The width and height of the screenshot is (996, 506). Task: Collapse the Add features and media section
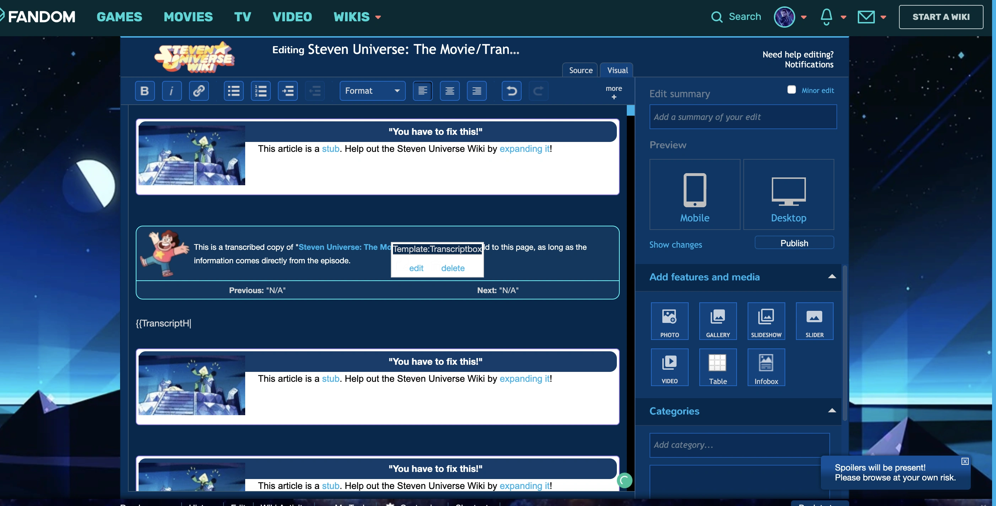click(x=832, y=276)
